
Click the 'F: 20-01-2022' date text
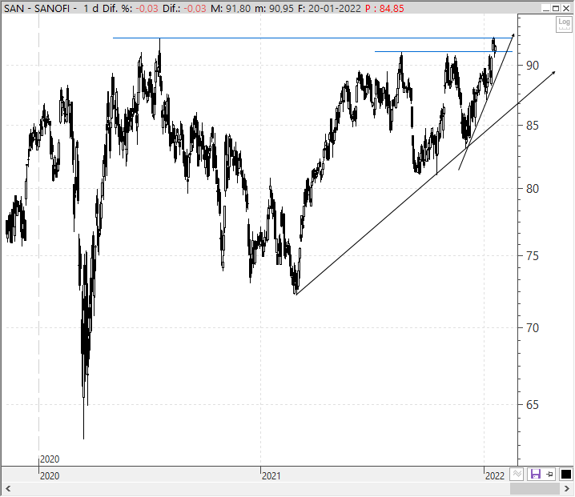pyautogui.click(x=329, y=8)
